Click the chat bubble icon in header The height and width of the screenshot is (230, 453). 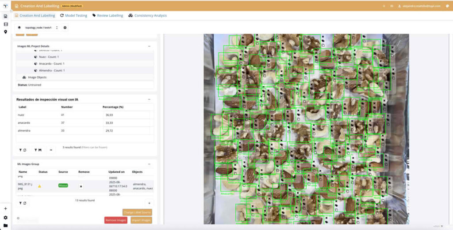pos(447,6)
